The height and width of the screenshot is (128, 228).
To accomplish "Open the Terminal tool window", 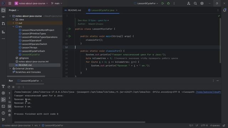I will 3,106.
